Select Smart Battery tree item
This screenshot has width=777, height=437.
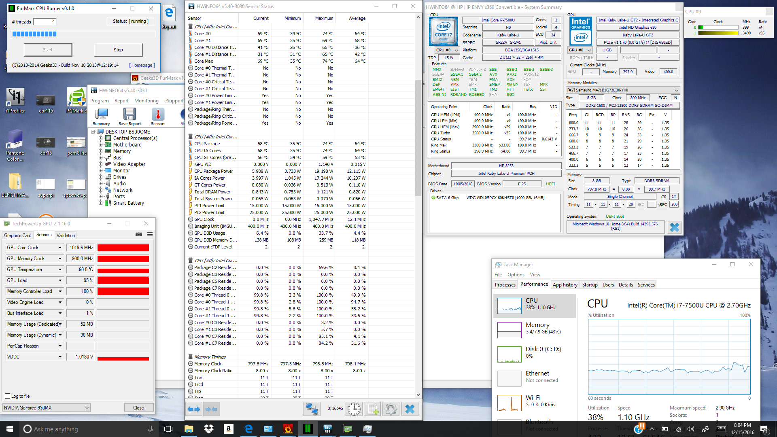point(128,203)
